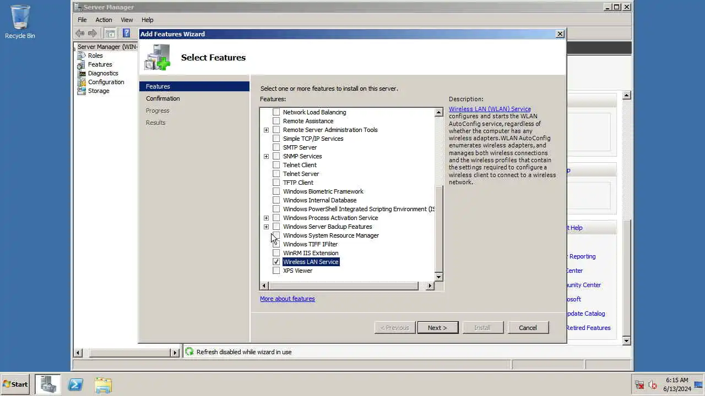Expand Windows Process Activation Service node
The image size is (705, 396).
click(266, 218)
